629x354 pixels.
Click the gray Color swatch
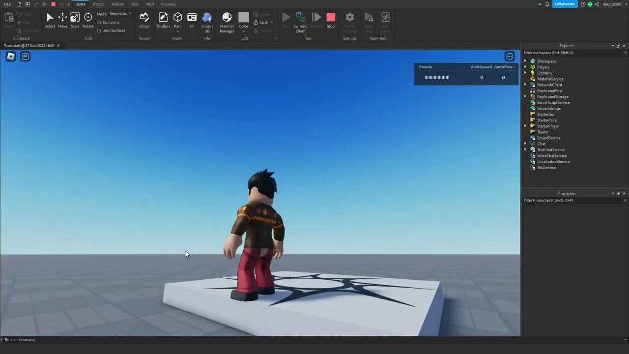(x=244, y=18)
